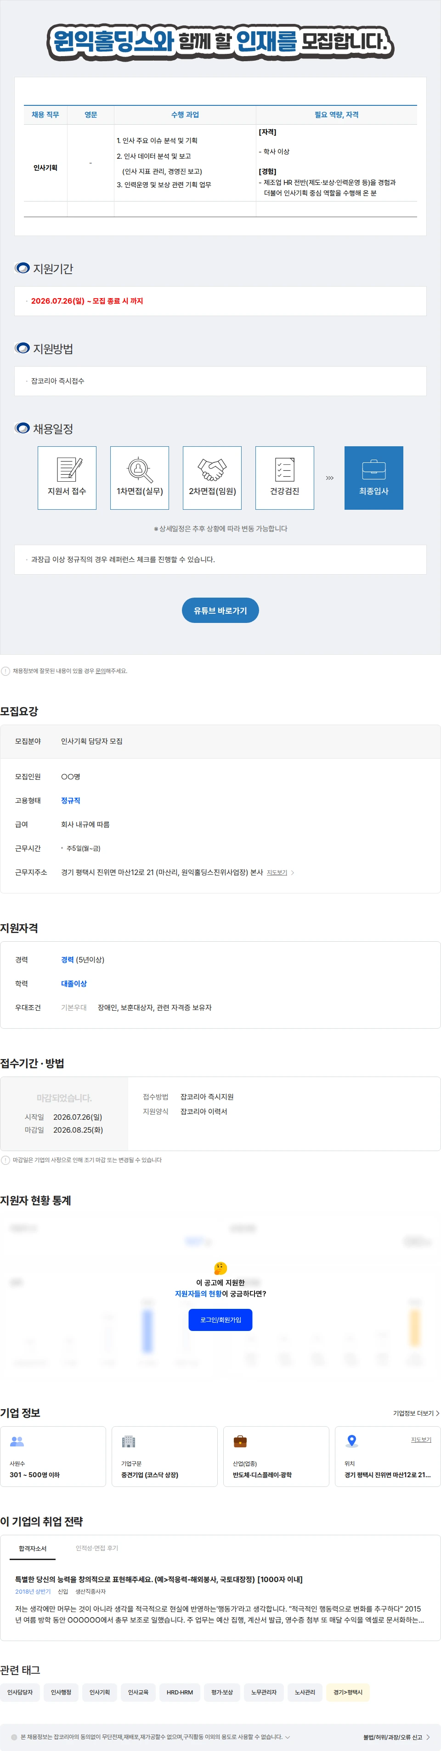Click the 정규직 employment type link
Viewport: 441px width, 1751px height.
[x=71, y=800]
